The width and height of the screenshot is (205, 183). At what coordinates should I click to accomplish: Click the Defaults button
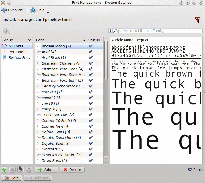tap(38, 178)
